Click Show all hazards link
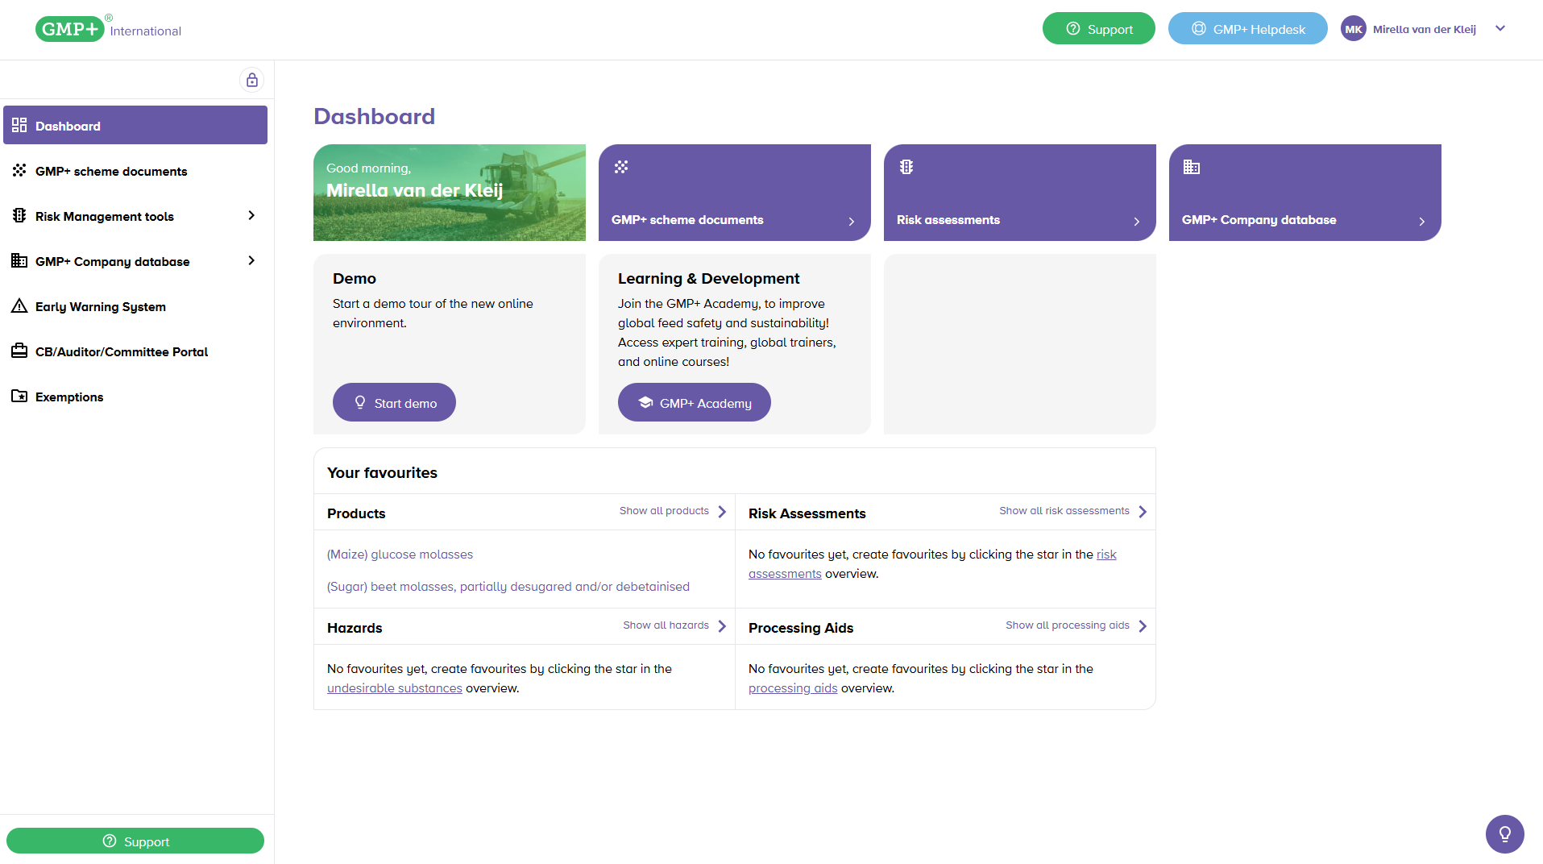The height and width of the screenshot is (864, 1543). point(666,625)
